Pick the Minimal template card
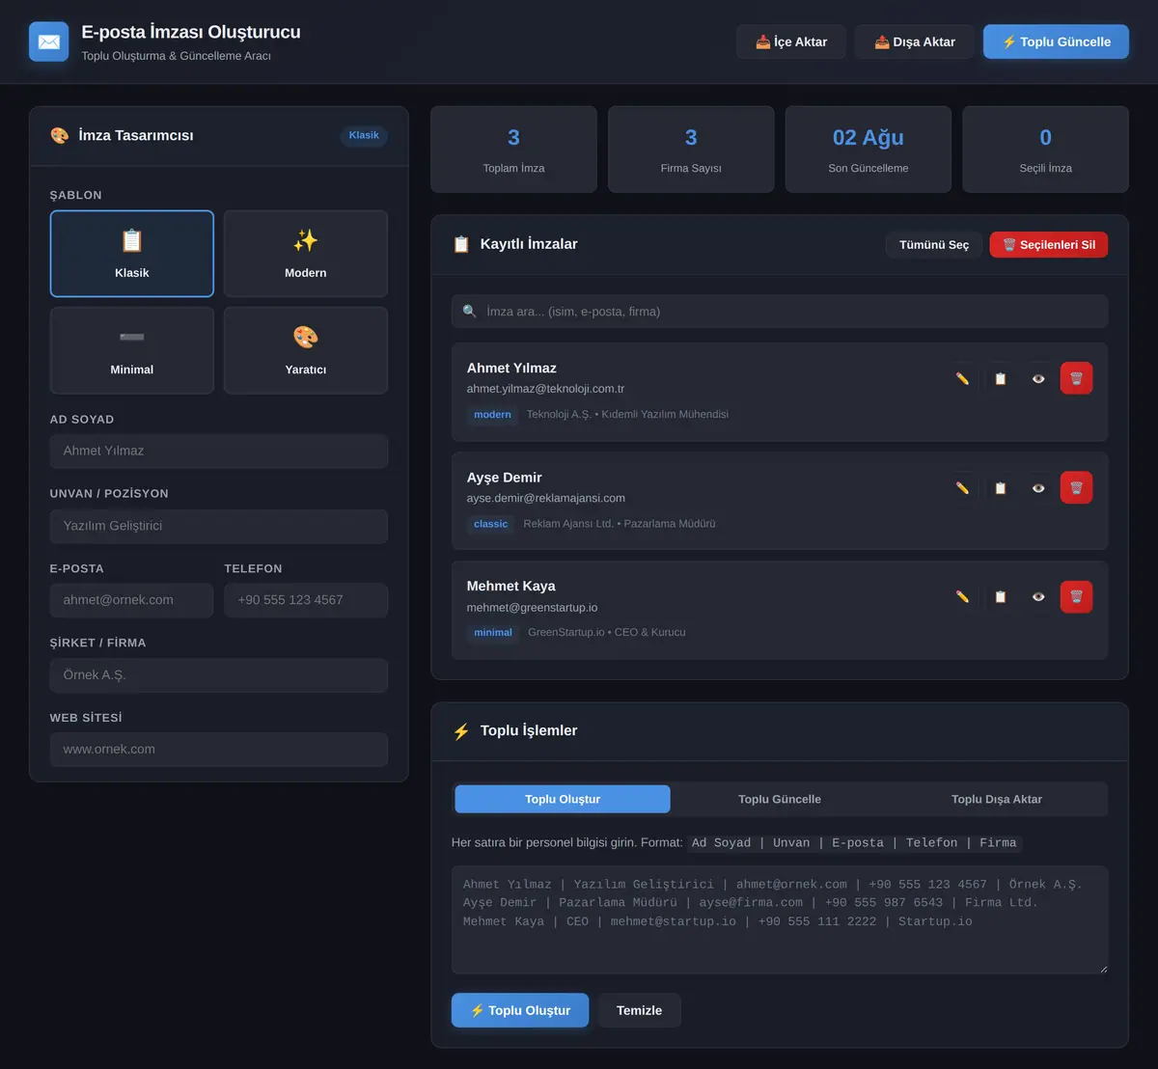Viewport: 1158px width, 1069px height. (132, 350)
